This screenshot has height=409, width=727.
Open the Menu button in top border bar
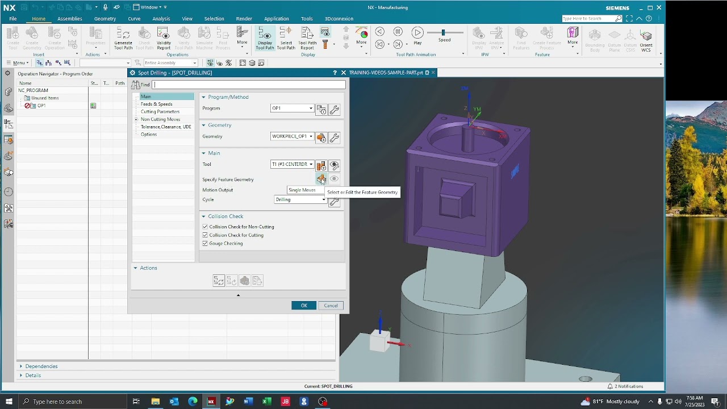(x=16, y=63)
